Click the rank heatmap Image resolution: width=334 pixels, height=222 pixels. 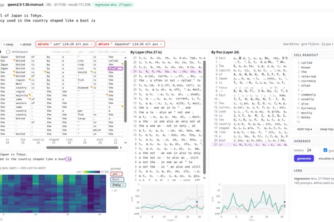[53, 194]
